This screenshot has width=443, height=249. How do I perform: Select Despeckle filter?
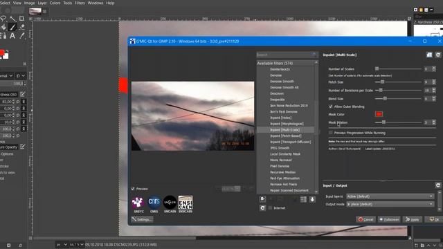(x=277, y=100)
